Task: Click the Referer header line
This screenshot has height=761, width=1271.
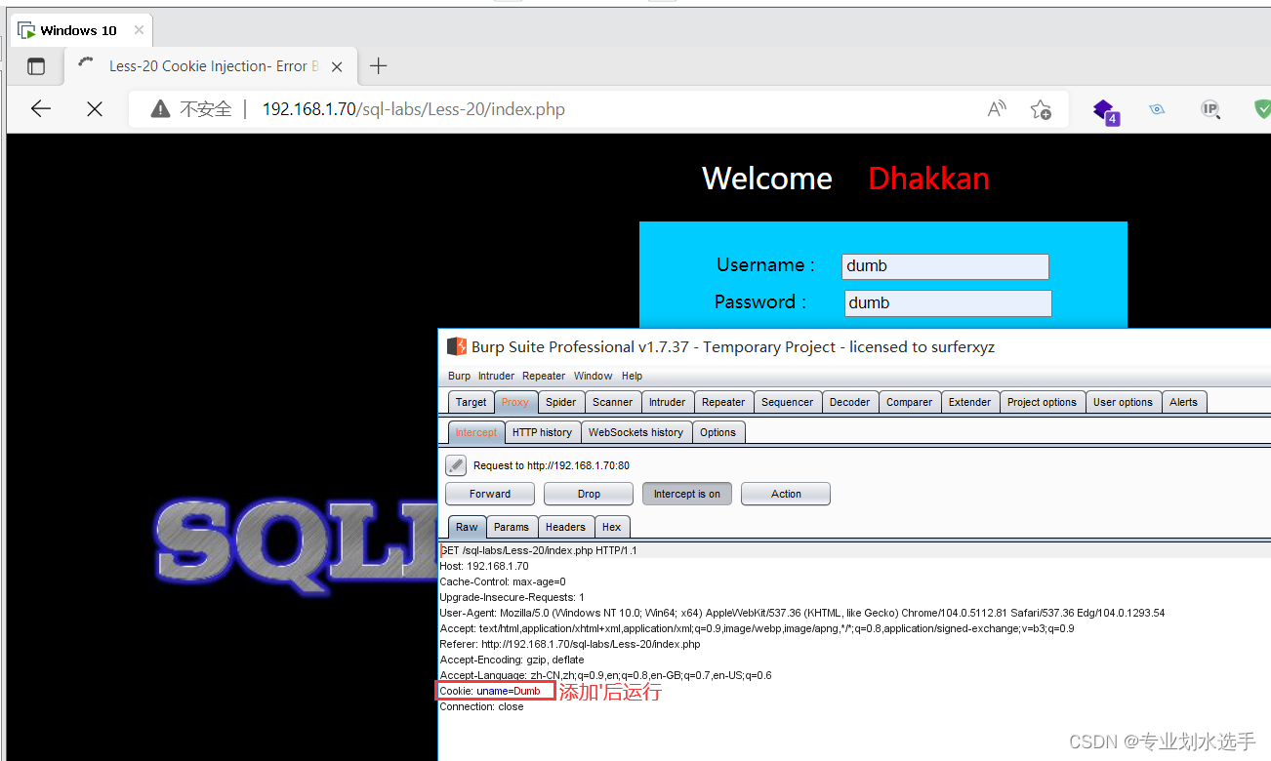Action: [x=570, y=644]
